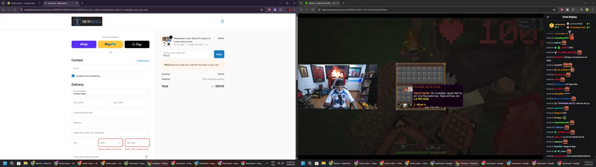
Task: Pay with Shop Pay button
Action: tap(84, 44)
